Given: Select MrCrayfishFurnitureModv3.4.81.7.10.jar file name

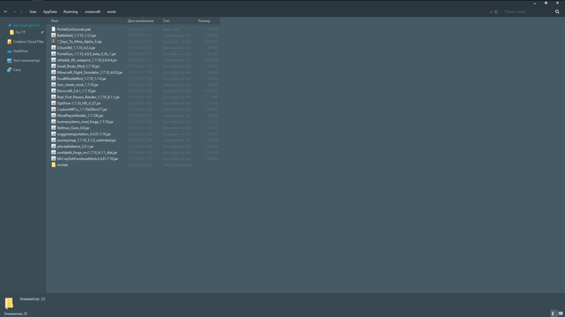Looking at the screenshot, I should tap(88, 158).
